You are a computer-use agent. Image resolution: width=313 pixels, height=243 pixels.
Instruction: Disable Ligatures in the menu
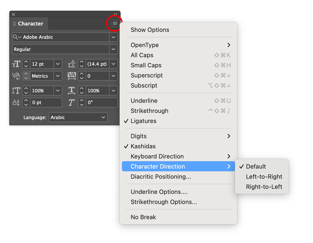coord(143,121)
